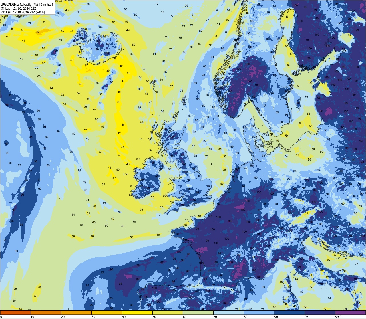Click the map value 73 near the top of the map
The image size is (366, 319).
pos(228,10)
